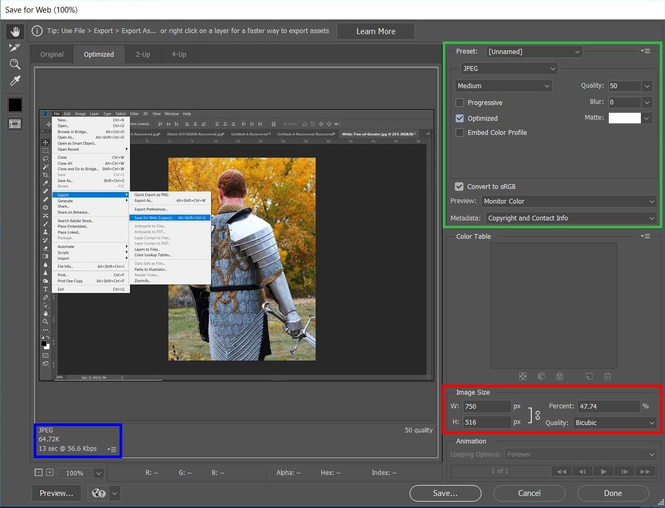Toggle slices visibility icon
Image resolution: width=665 pixels, height=508 pixels.
15,124
